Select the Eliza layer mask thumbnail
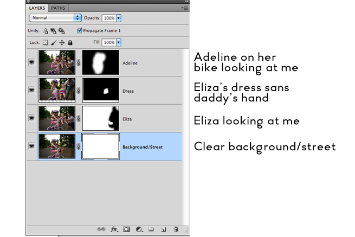This screenshot has height=237, width=355. point(100,118)
